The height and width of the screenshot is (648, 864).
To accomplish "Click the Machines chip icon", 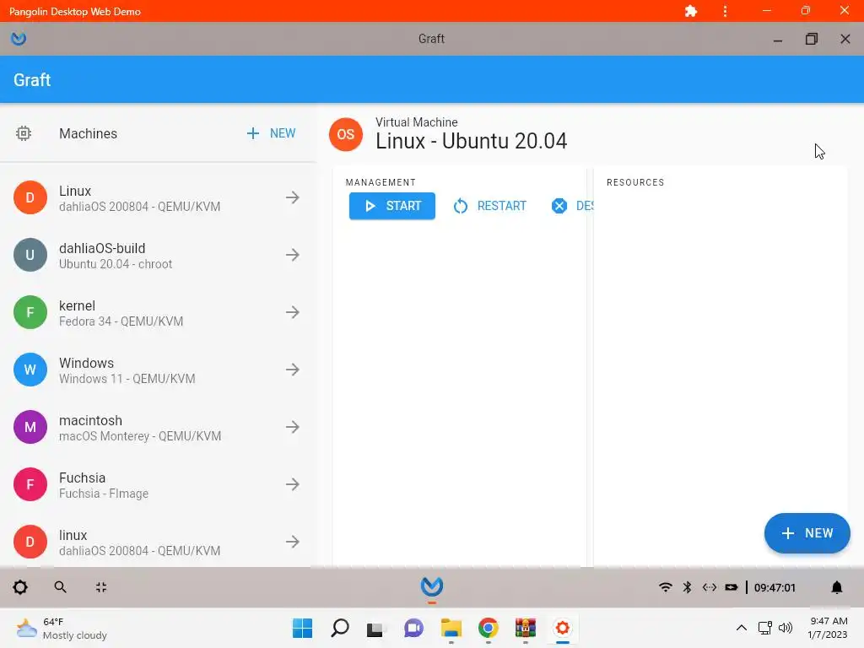I will coord(23,133).
